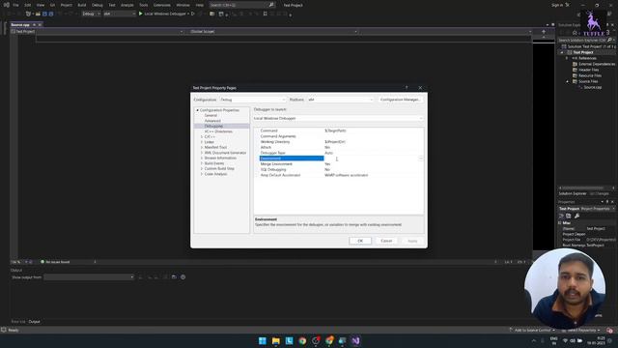
Task: Open the Configuration dropdown set to Debug
Action: pyautogui.click(x=253, y=100)
